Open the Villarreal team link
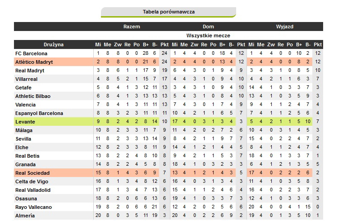Viewport: 338px width, 221px height. point(26,79)
